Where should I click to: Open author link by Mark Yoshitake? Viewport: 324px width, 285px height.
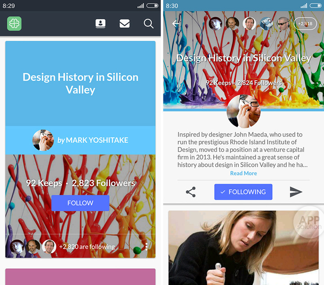(x=93, y=140)
